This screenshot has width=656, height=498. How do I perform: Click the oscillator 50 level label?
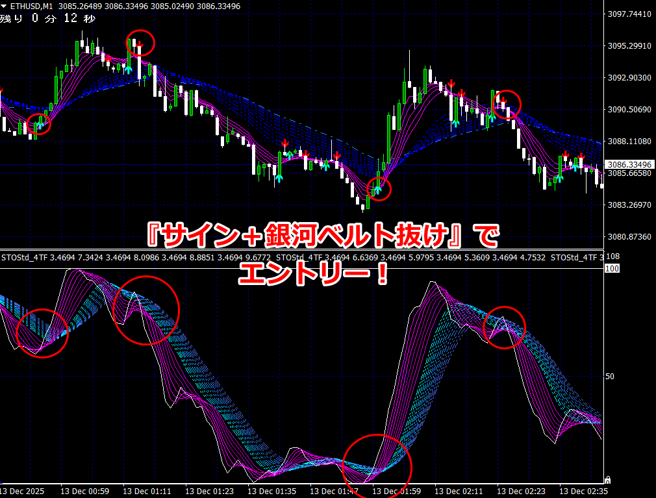tap(610, 377)
